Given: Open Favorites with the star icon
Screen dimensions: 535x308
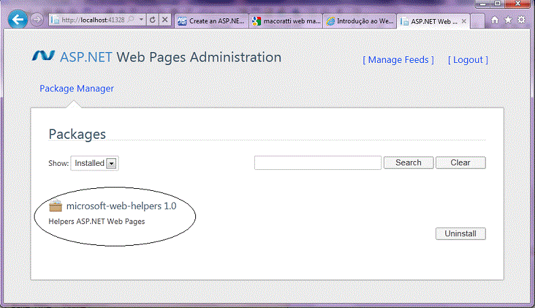Looking at the screenshot, I should pyautogui.click(x=508, y=20).
